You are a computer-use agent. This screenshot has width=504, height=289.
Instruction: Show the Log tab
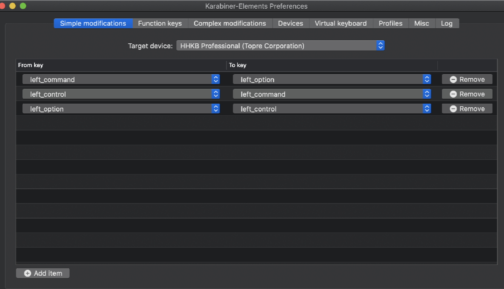[447, 23]
